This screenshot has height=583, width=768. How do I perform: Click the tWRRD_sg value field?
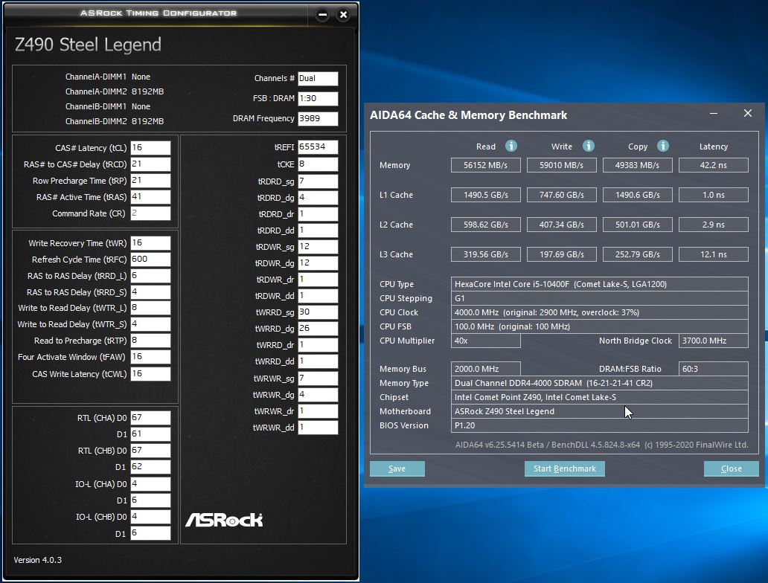[318, 312]
